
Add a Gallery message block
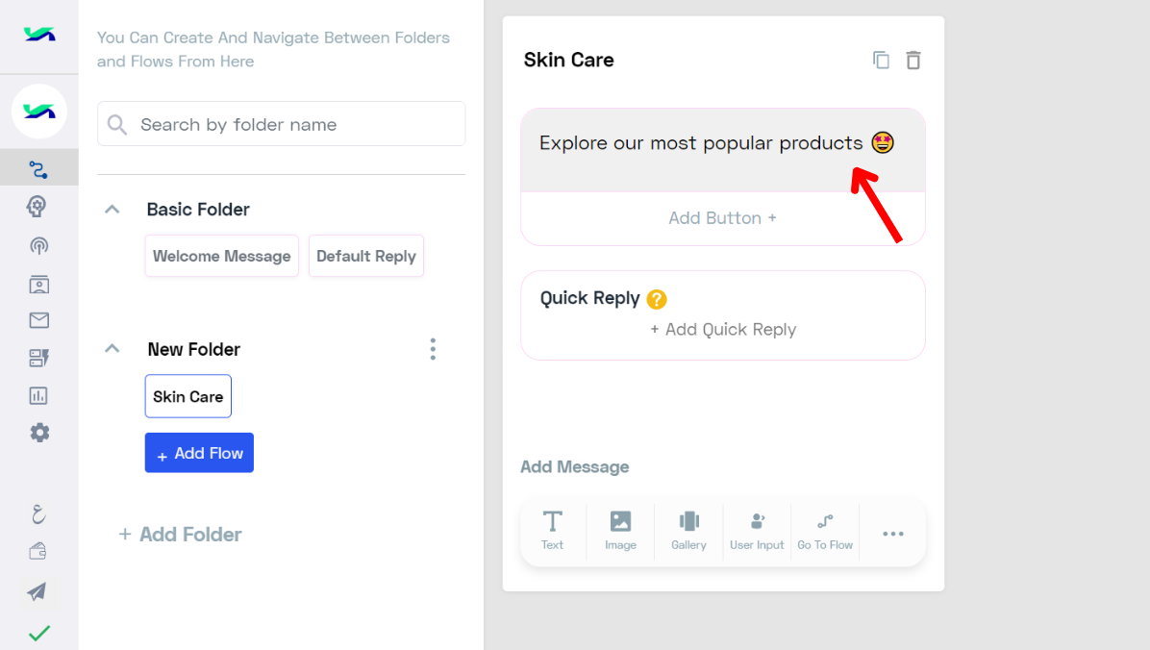(x=688, y=531)
